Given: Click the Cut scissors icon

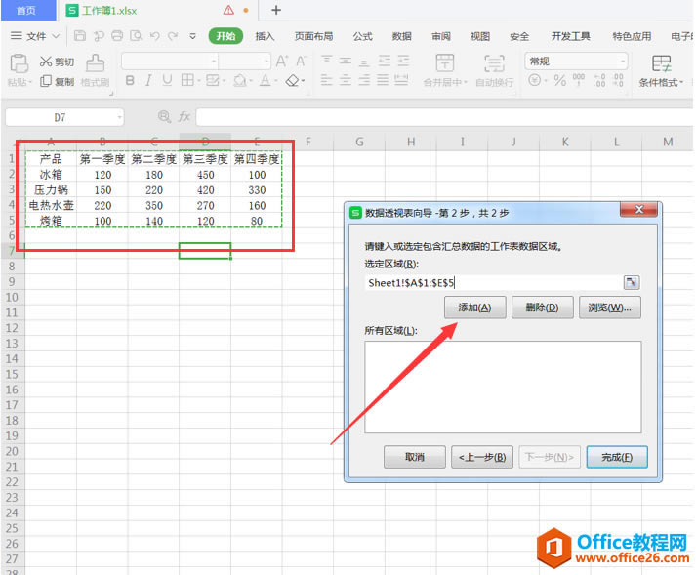Looking at the screenshot, I should [x=46, y=62].
